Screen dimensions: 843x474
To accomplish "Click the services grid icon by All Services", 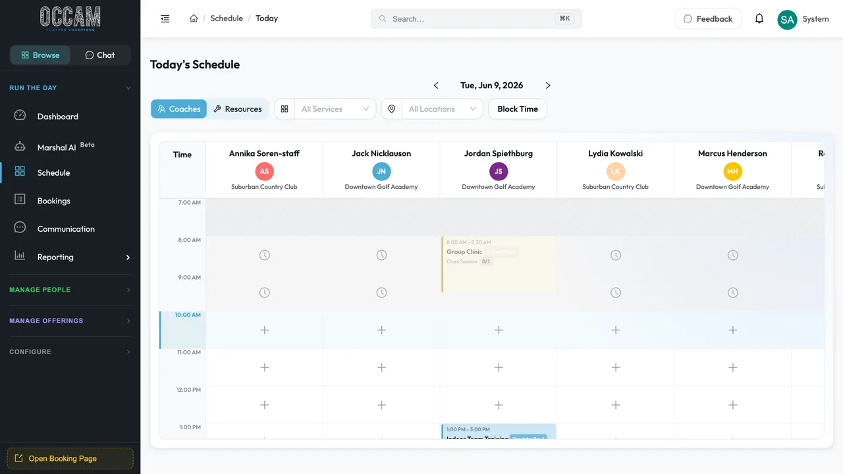I will click(285, 109).
